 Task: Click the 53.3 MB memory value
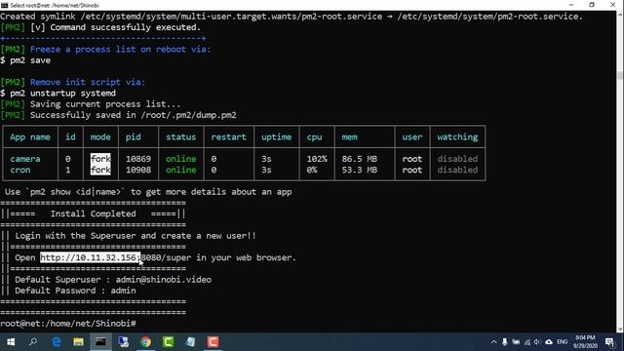pyautogui.click(x=359, y=170)
